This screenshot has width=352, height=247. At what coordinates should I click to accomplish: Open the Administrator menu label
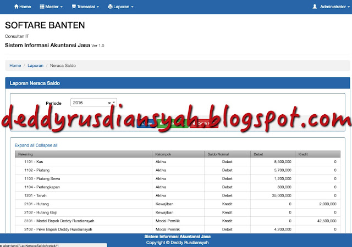[333, 7]
